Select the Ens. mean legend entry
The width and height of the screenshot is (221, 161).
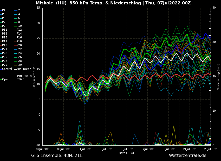(24, 69)
